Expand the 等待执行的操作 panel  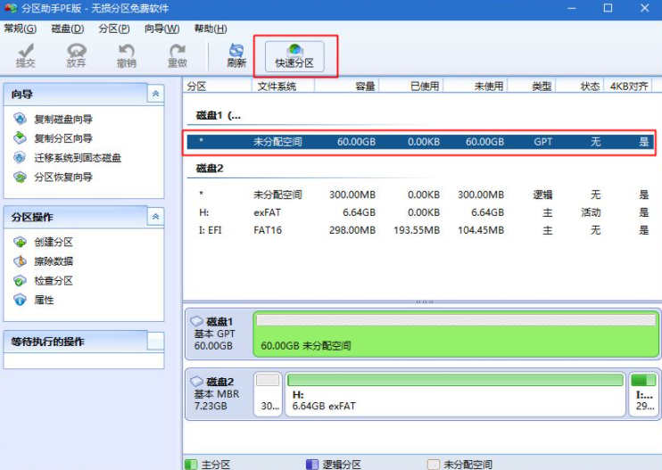pos(155,341)
